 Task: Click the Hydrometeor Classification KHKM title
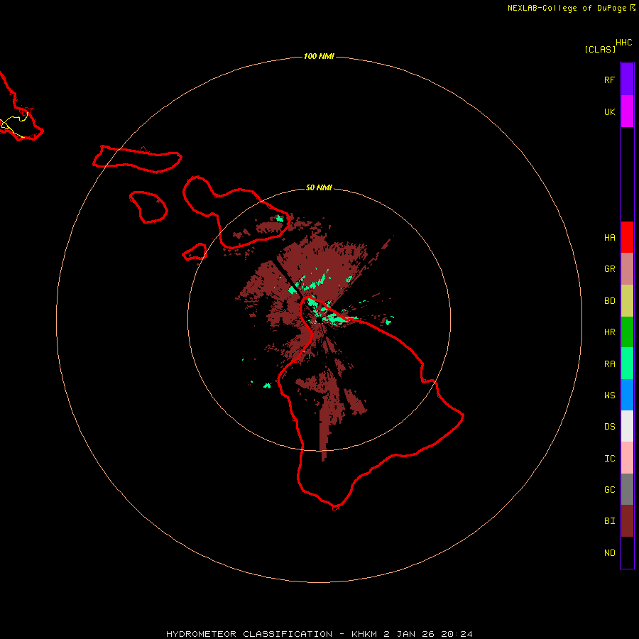pyautogui.click(x=319, y=634)
